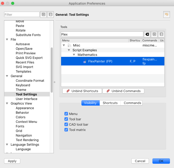Expand all rows in the Tools tree
The width and height of the screenshot is (174, 168).
154,34
